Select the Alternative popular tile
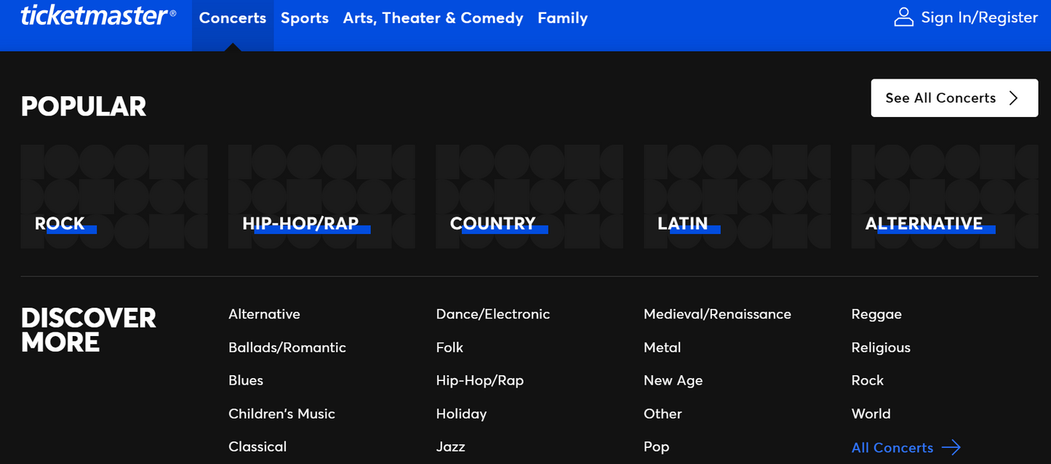1051x464 pixels. [944, 196]
